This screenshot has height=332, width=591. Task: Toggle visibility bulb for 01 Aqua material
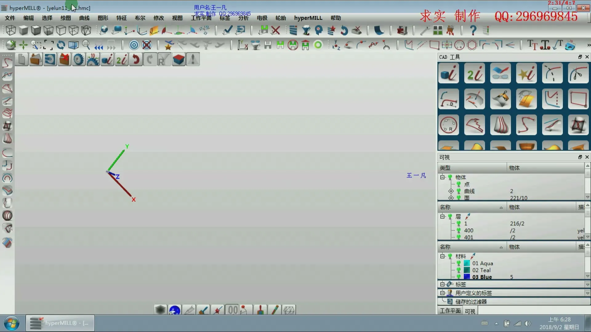point(459,263)
